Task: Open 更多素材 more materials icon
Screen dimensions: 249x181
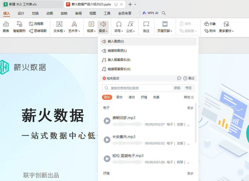Action: click(x=226, y=24)
